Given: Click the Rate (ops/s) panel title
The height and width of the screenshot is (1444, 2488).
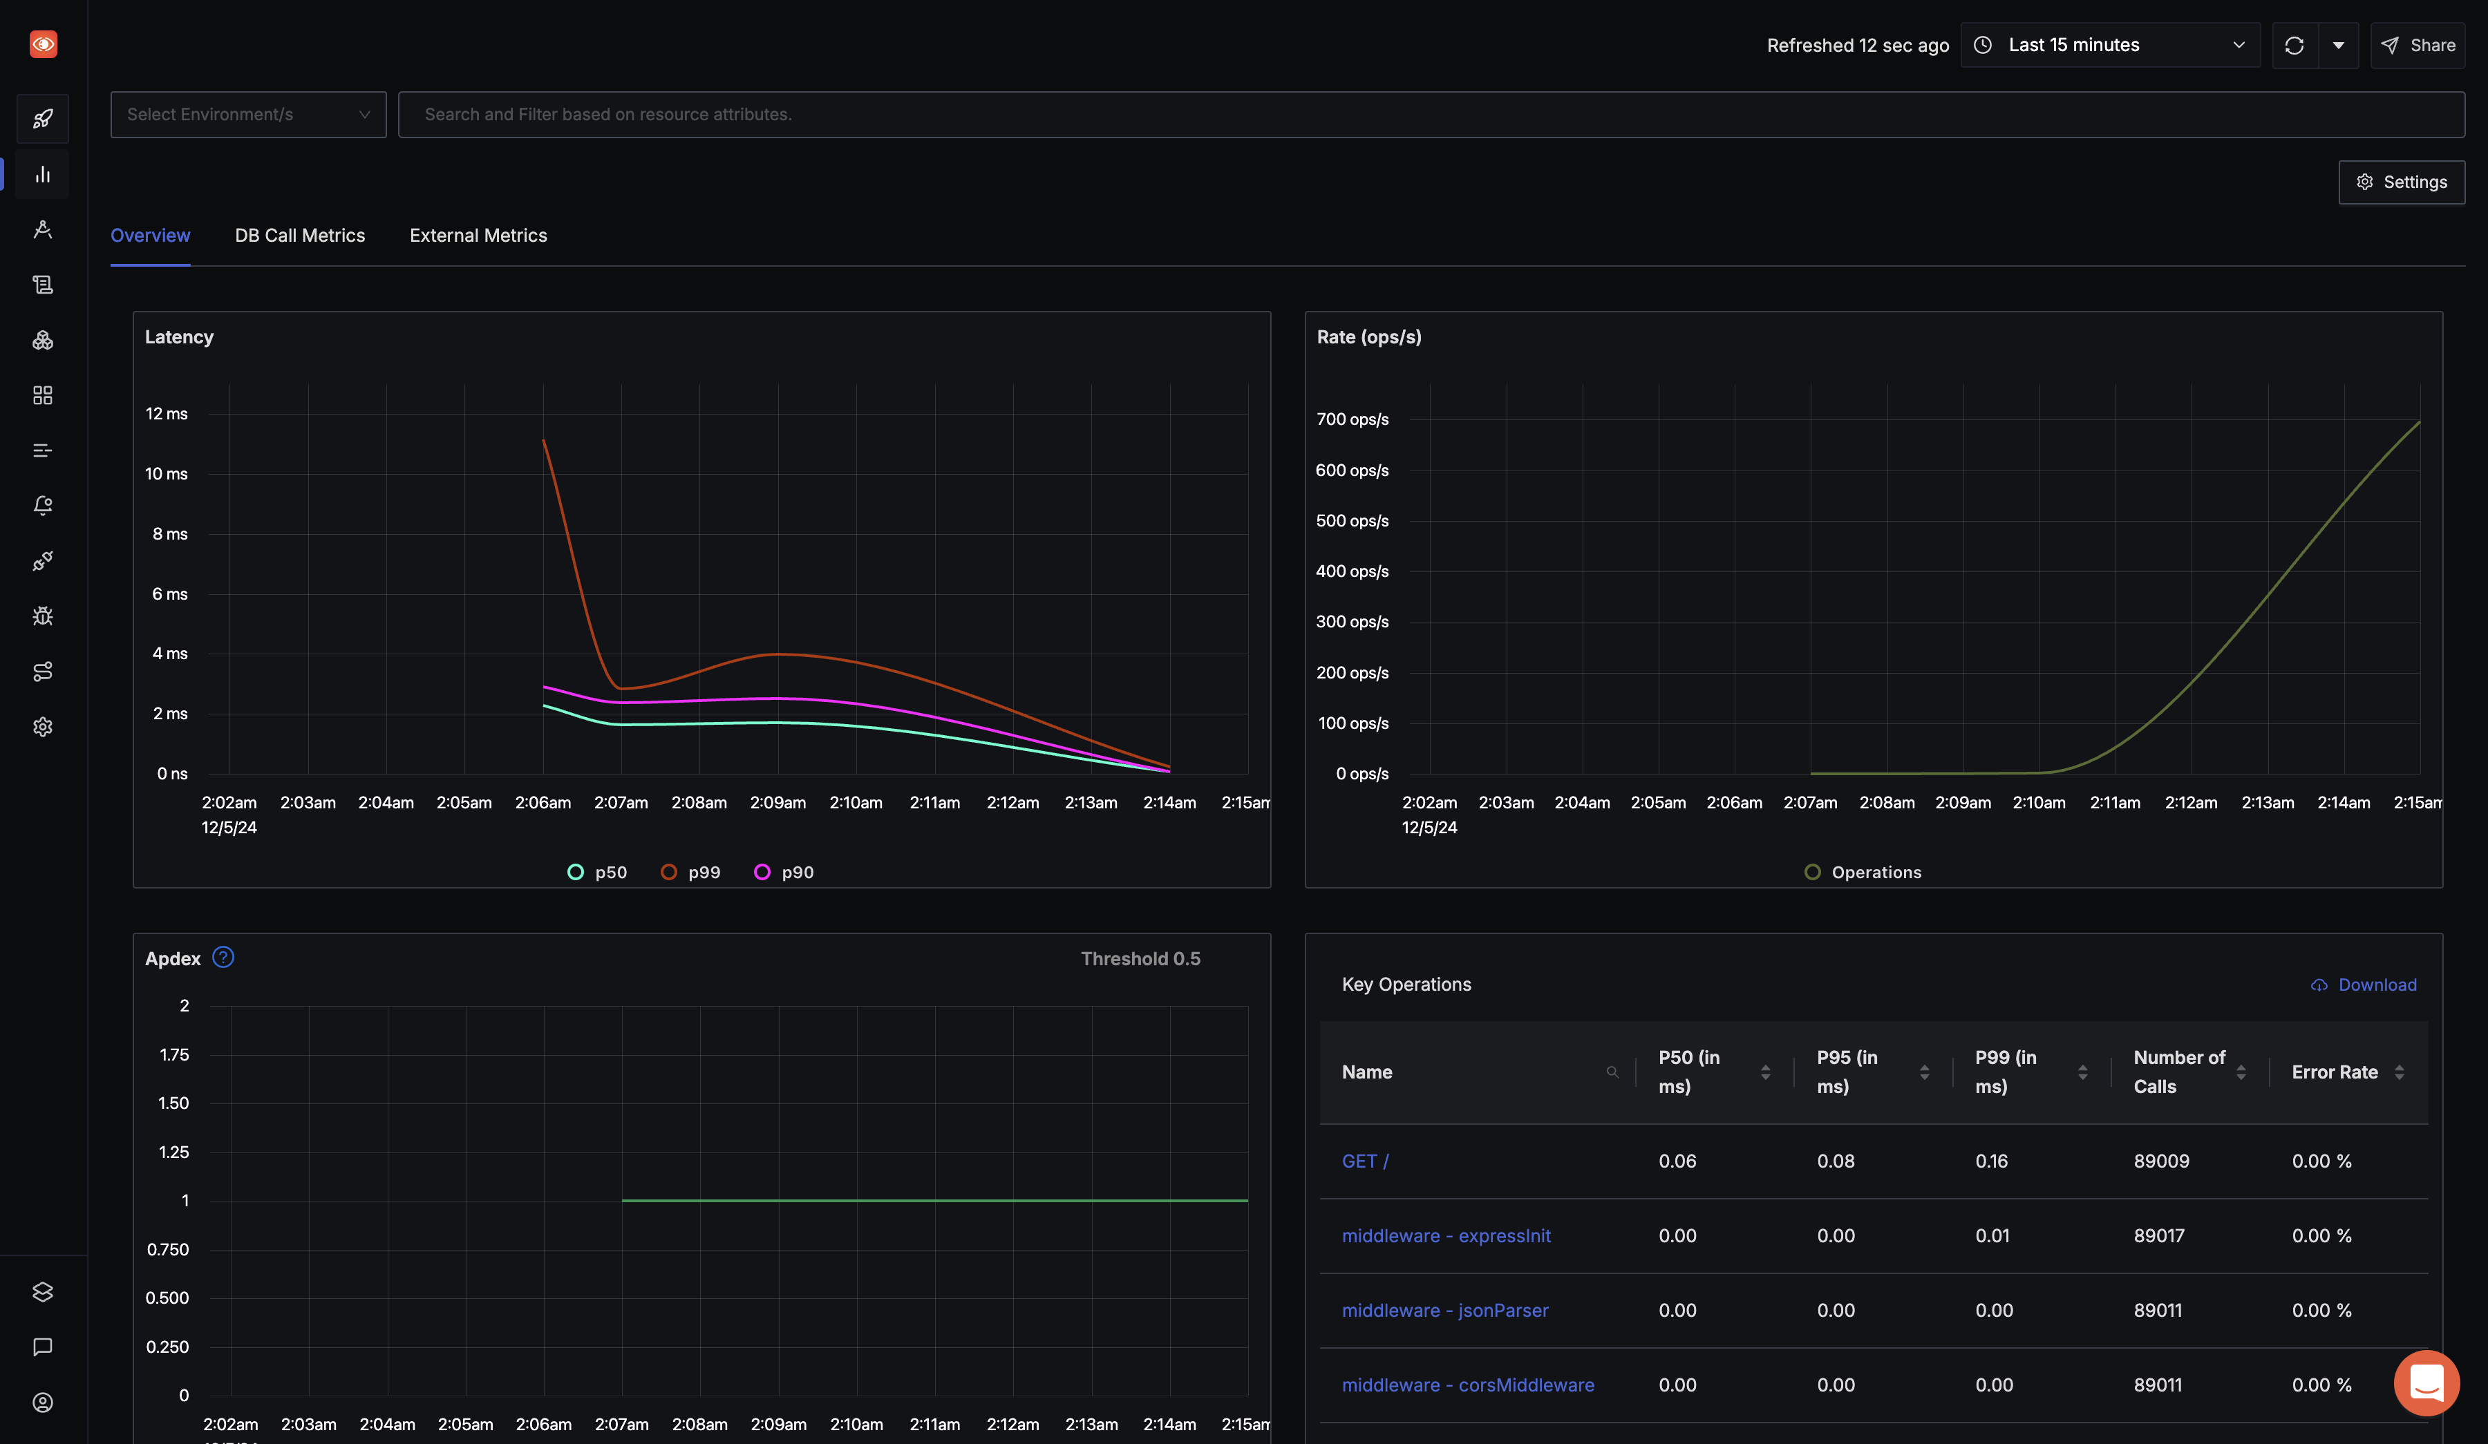Looking at the screenshot, I should [1368, 338].
